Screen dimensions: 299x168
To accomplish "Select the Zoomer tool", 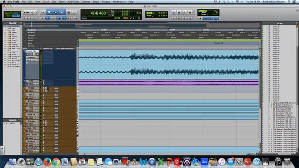I will 43,13.
